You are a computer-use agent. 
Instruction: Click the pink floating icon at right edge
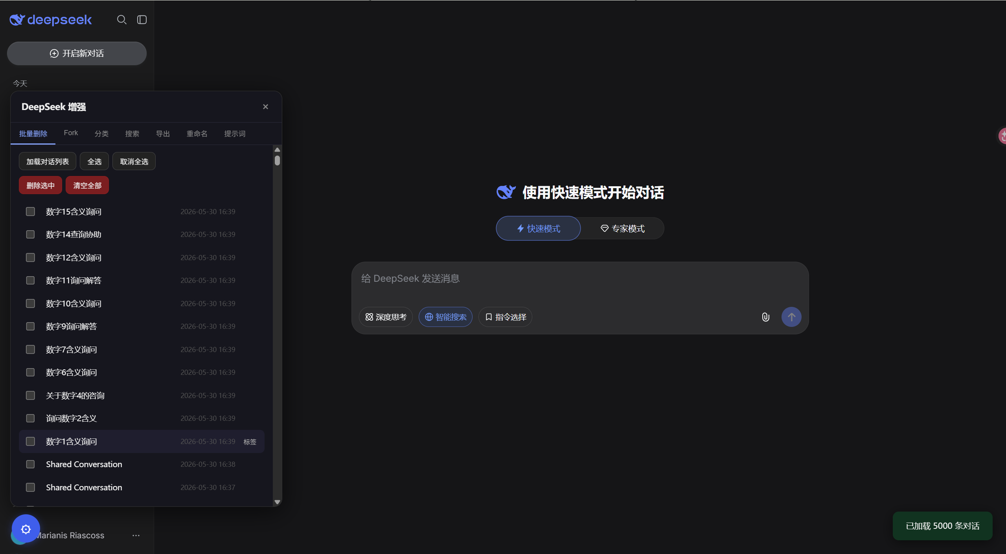click(x=1002, y=136)
